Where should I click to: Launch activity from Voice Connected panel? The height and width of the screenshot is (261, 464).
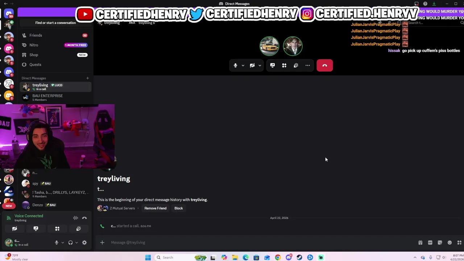[x=57, y=229]
